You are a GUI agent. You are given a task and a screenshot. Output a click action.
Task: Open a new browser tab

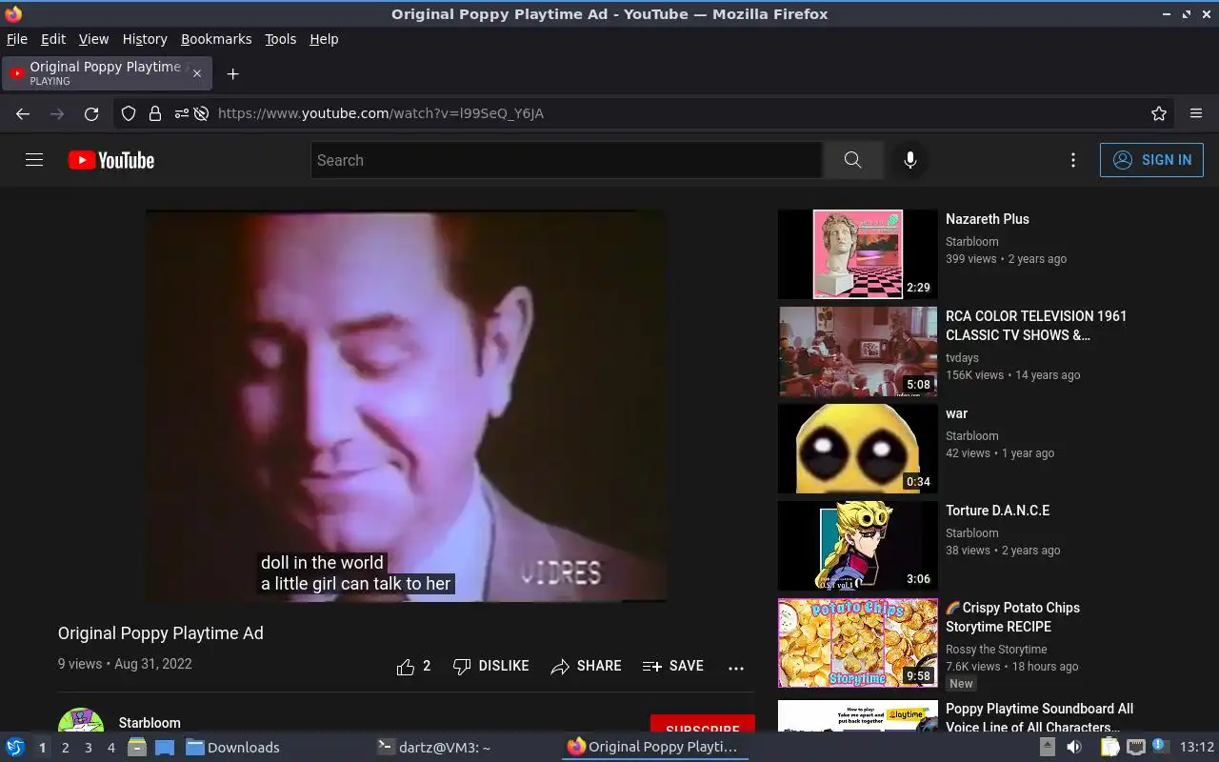pyautogui.click(x=232, y=73)
